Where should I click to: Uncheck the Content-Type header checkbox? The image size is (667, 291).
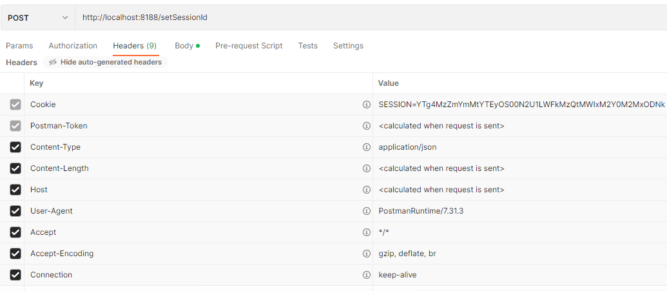(x=15, y=147)
